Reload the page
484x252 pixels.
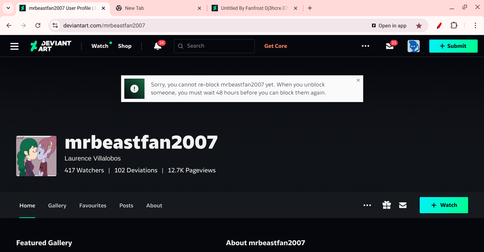38,25
